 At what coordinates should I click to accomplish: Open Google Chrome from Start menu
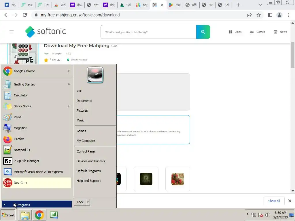tap(37, 71)
